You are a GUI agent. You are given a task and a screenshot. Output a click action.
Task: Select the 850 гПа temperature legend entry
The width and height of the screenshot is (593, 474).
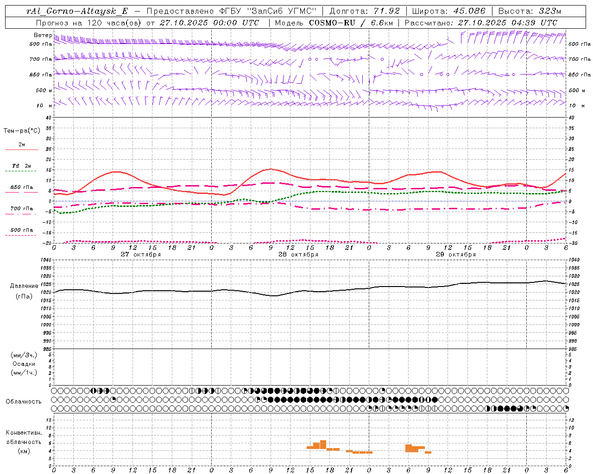click(x=22, y=187)
